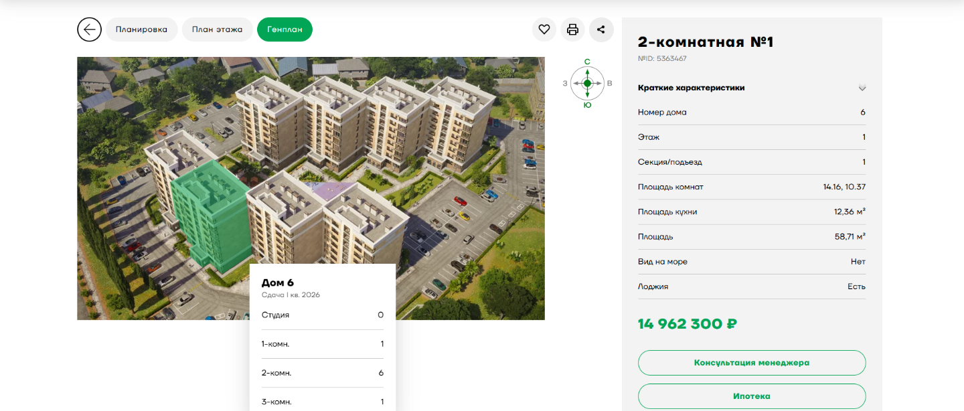Click the Лоджия value Есть
Viewport: 964px width, 411px height.
point(857,286)
